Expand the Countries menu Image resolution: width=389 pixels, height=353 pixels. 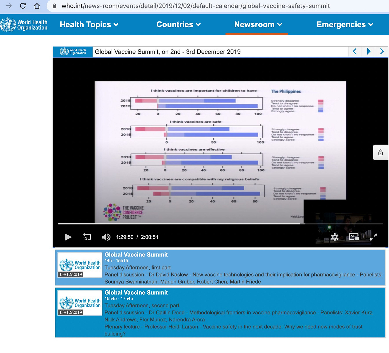[178, 24]
